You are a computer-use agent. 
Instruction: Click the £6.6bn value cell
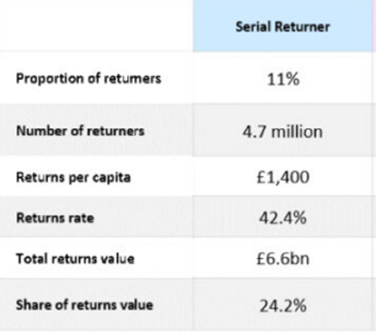(x=282, y=259)
